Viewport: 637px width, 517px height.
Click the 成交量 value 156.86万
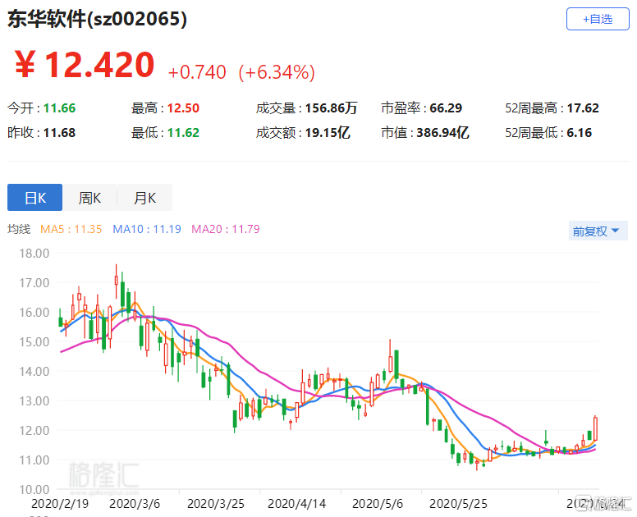click(x=331, y=108)
